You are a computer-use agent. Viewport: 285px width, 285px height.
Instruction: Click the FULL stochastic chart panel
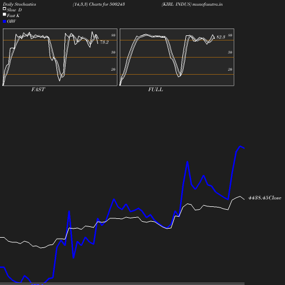pyautogui.click(x=177, y=57)
